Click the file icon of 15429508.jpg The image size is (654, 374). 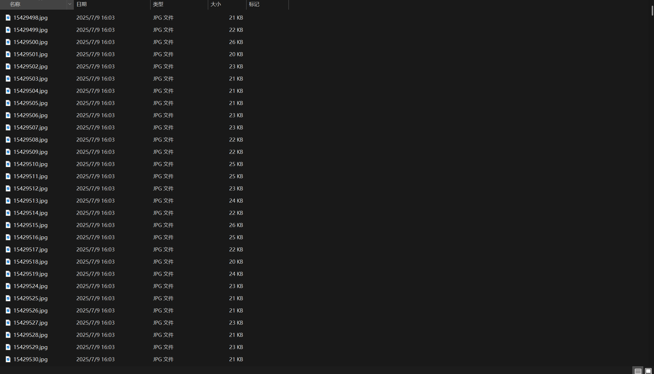8,140
